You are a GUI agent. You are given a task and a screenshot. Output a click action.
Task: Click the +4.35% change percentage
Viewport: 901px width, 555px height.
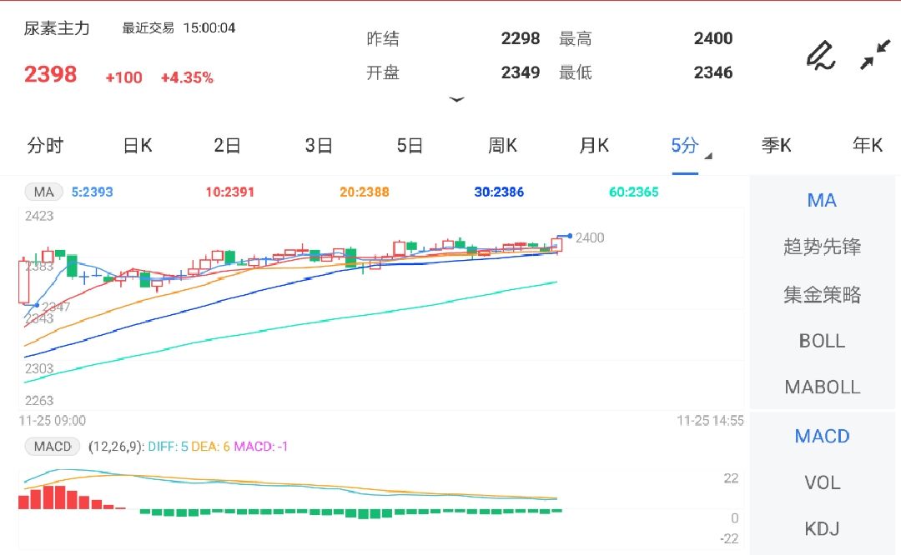187,77
